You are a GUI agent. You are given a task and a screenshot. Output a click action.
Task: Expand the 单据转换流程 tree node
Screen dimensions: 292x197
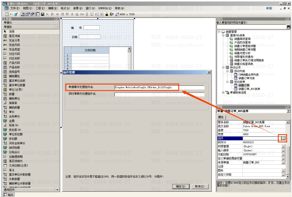pos(223,92)
